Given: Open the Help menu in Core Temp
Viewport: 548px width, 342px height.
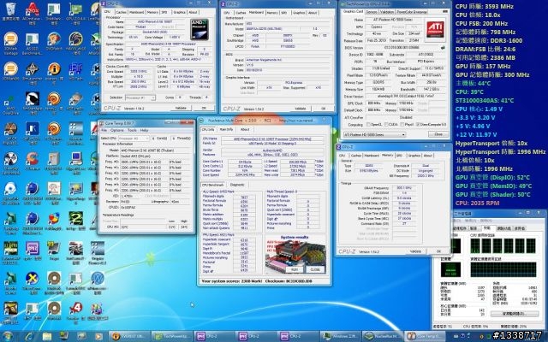Looking at the screenshot, I should click(x=145, y=130).
